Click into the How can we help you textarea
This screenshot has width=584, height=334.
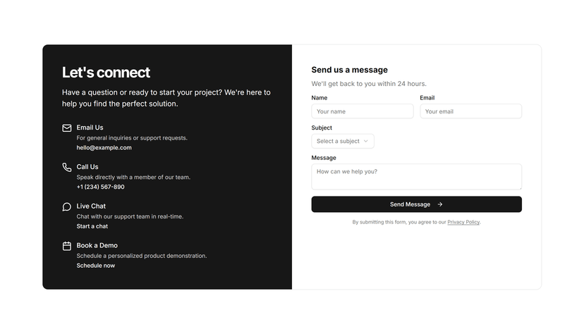pyautogui.click(x=416, y=177)
